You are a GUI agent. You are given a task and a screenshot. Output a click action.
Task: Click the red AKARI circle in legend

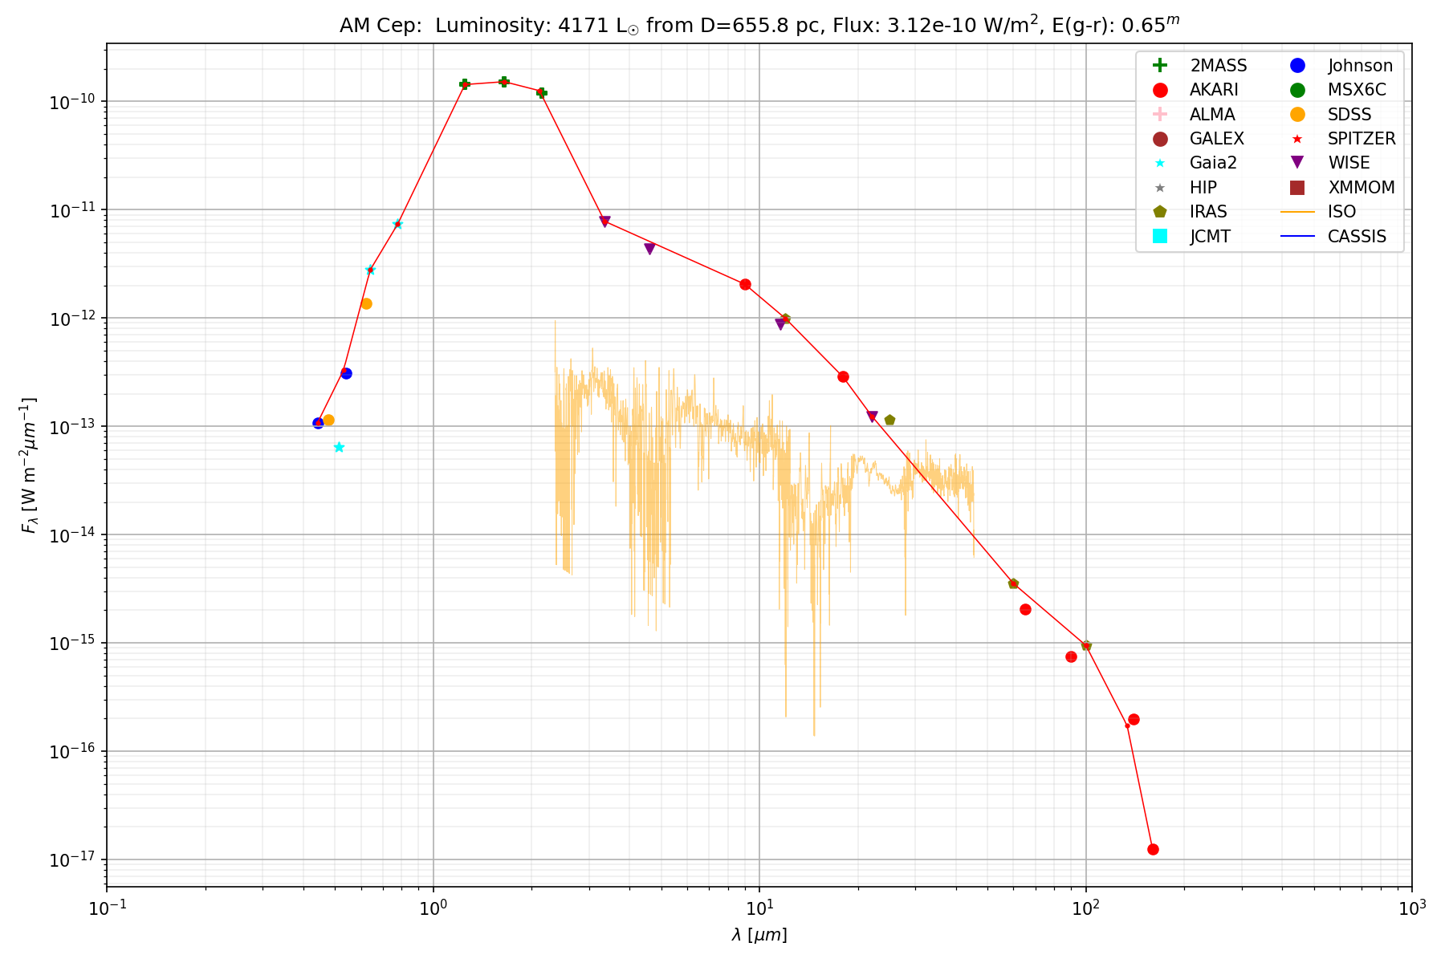click(x=1159, y=90)
